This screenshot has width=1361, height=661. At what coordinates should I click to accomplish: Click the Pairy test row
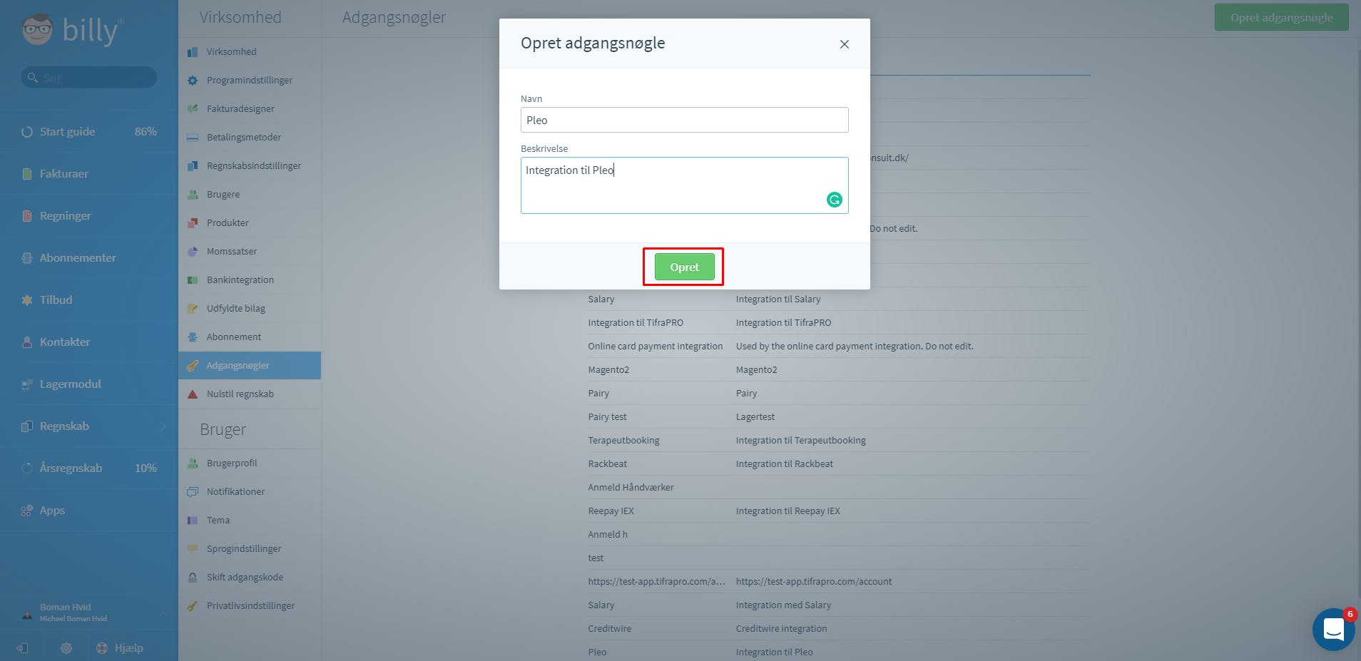[838, 416]
